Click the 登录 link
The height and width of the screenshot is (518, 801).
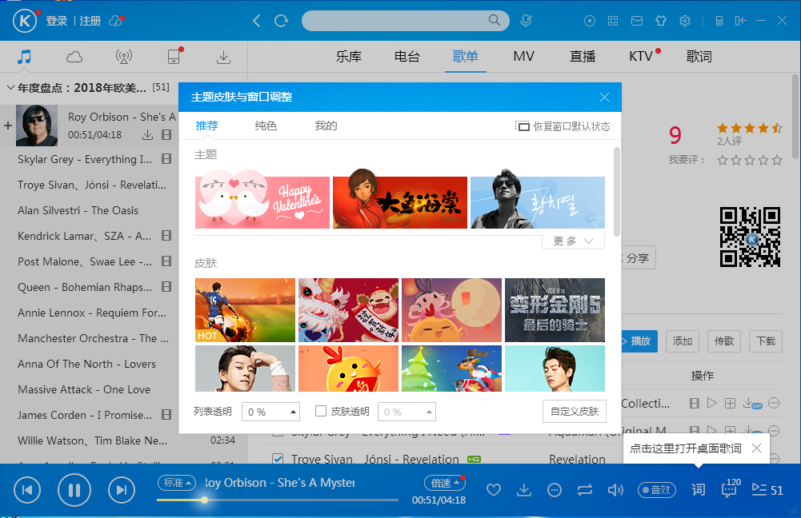pyautogui.click(x=57, y=21)
